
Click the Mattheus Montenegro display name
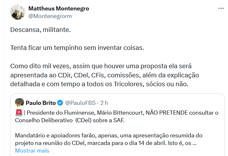click(x=59, y=9)
